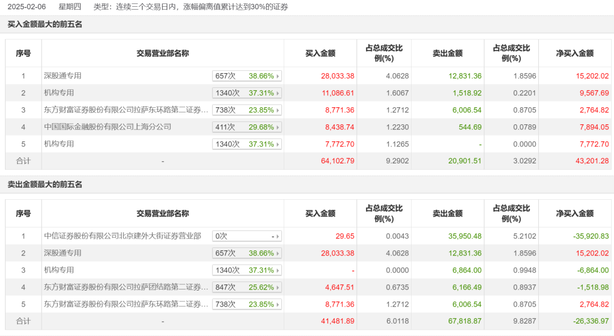Click arrow icon beside 411次 29.68% badge

pyautogui.click(x=277, y=127)
